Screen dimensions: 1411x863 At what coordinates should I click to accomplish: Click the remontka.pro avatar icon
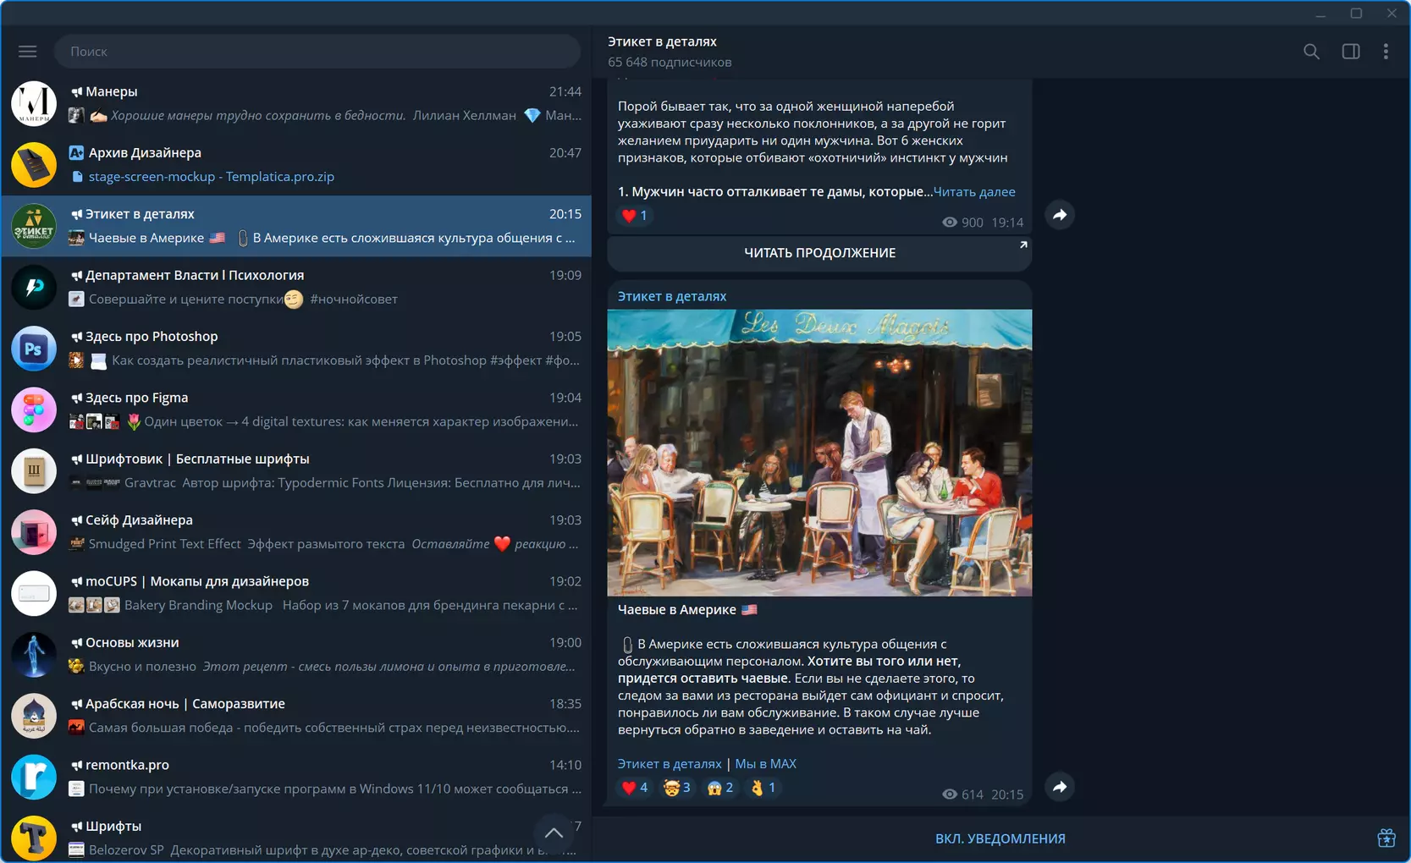click(34, 777)
